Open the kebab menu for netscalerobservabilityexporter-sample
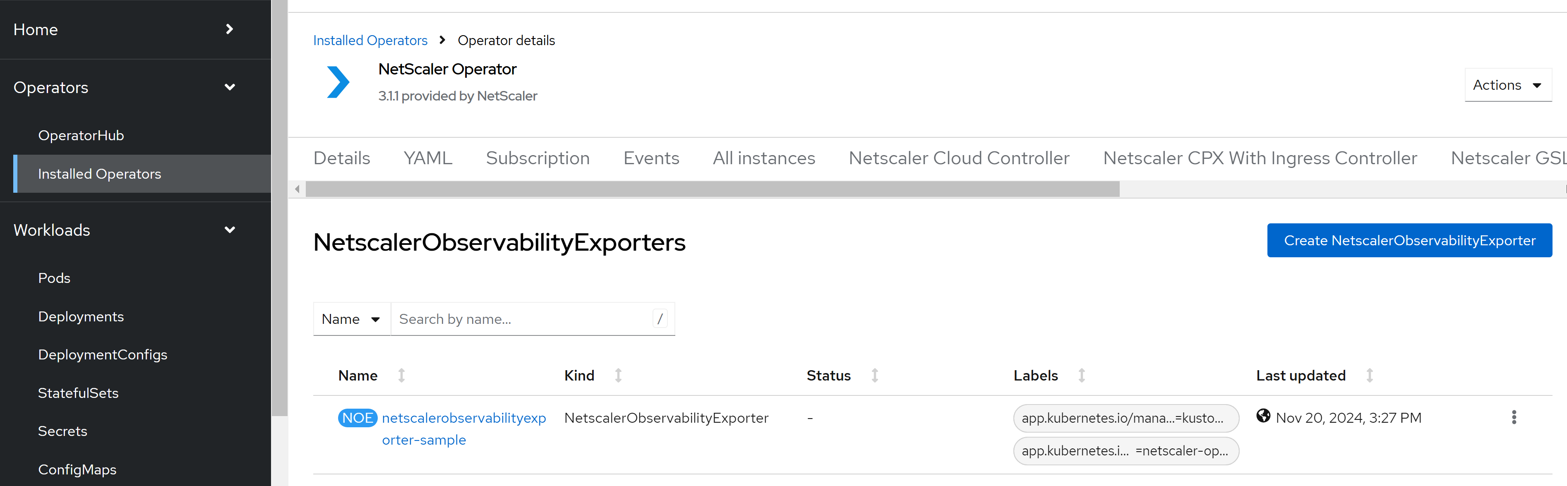Viewport: 1567px width, 486px height. pos(1514,417)
